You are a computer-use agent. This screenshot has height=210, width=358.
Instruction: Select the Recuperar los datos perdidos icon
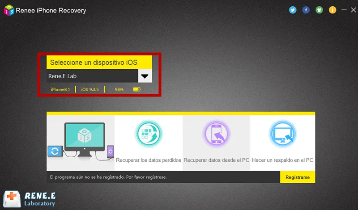149,134
